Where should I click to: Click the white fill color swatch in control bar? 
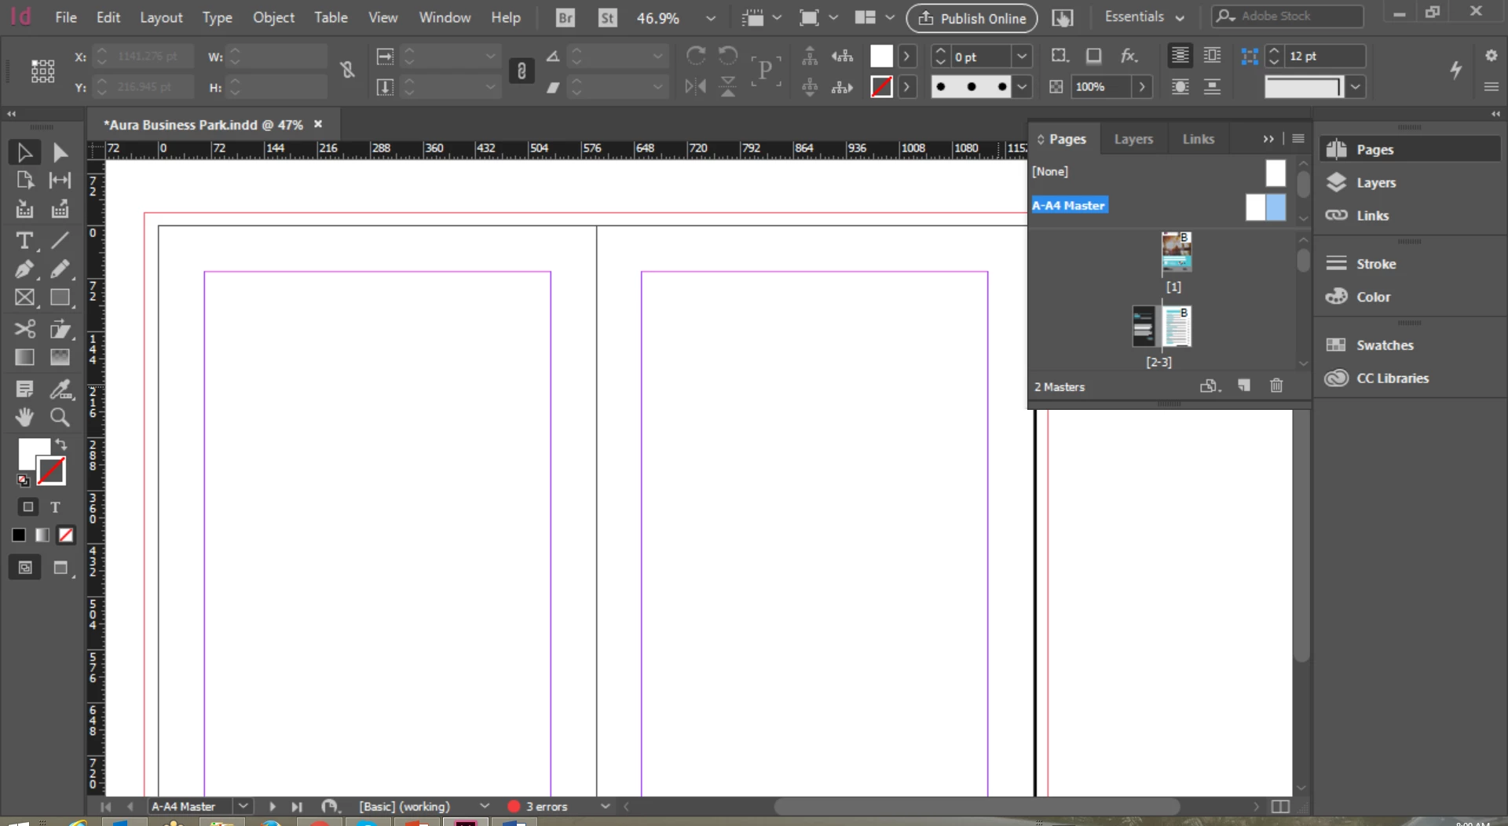point(881,56)
